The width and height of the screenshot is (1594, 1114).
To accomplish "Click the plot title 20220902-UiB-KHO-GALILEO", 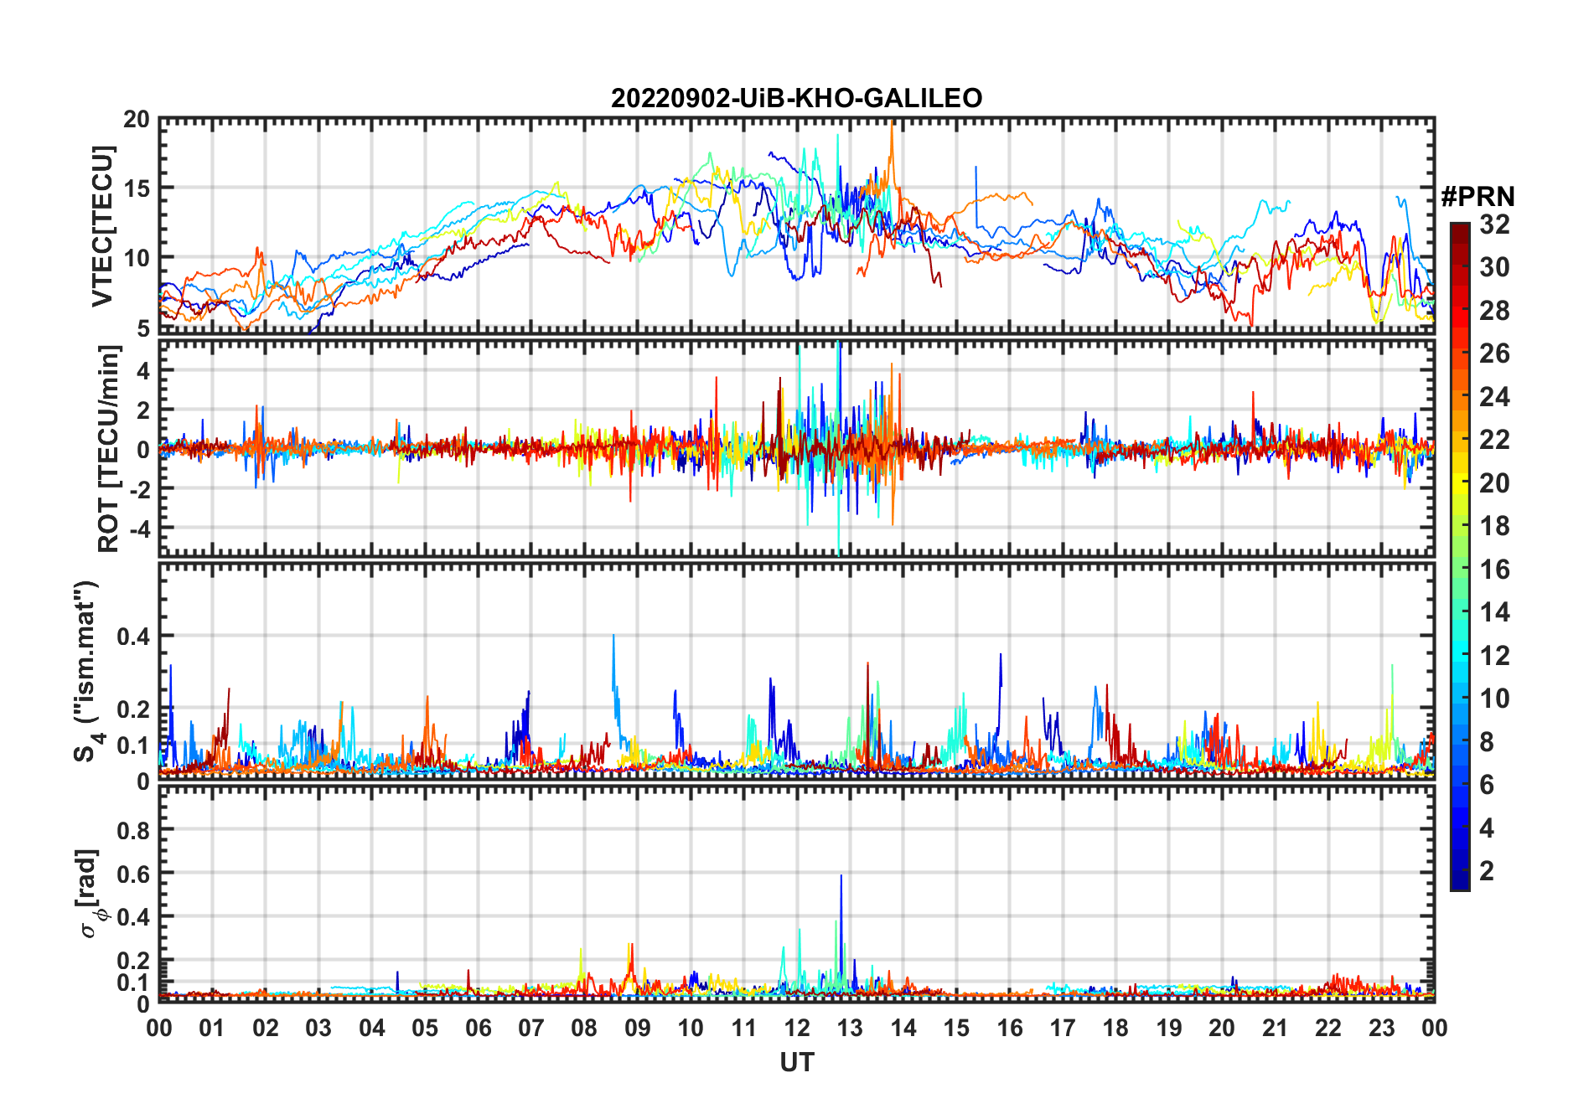I will coord(796,98).
